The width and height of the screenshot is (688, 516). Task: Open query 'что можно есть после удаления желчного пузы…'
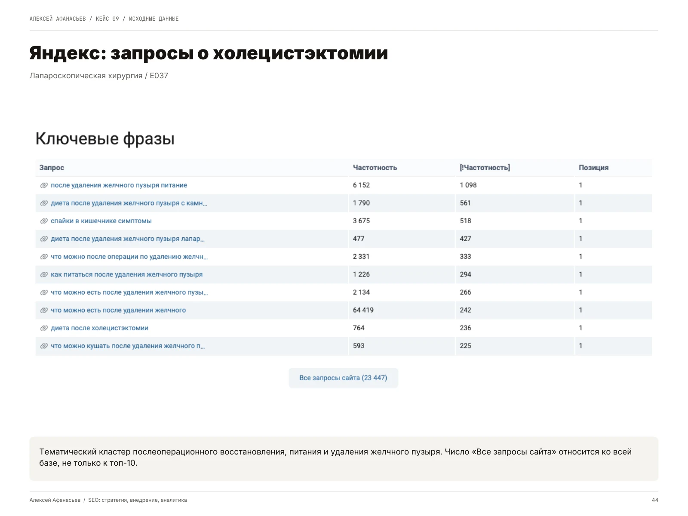[x=129, y=292]
